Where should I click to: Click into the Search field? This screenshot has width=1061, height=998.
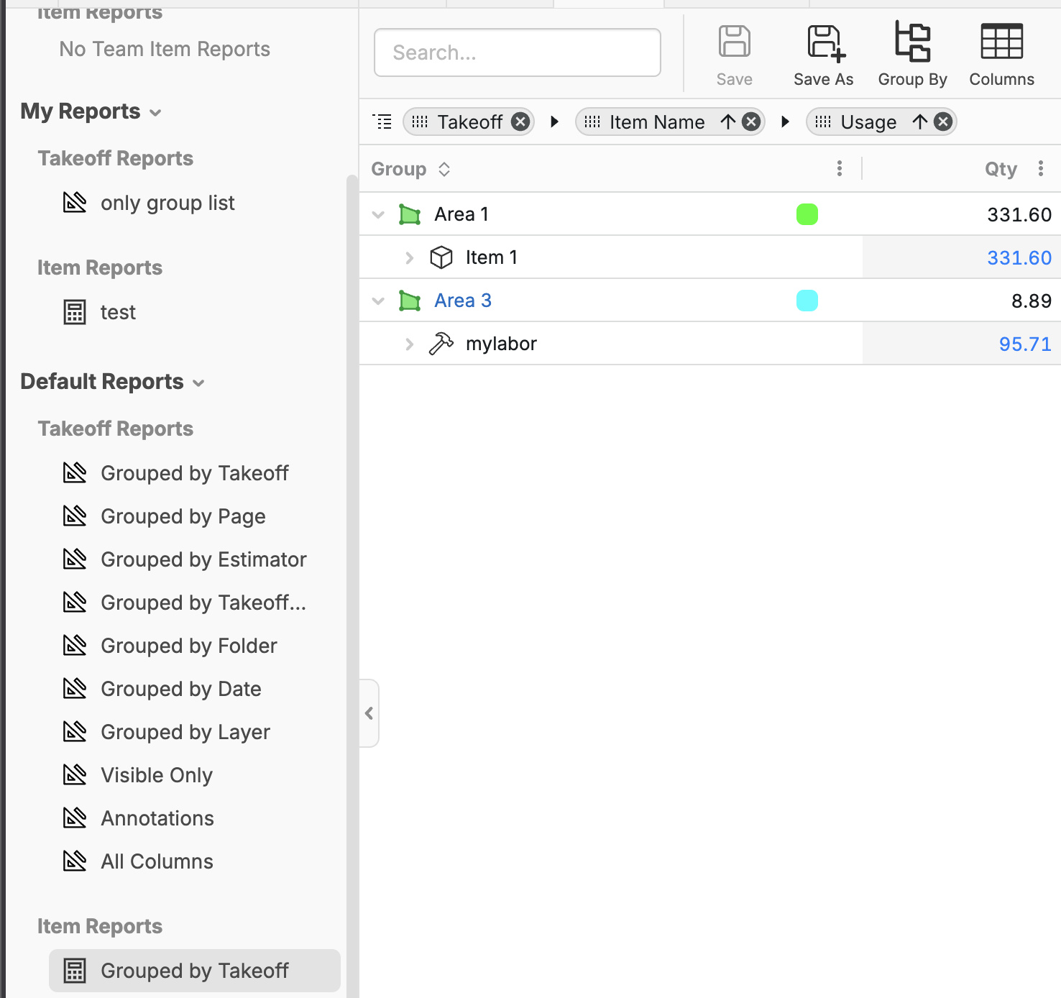pyautogui.click(x=517, y=52)
